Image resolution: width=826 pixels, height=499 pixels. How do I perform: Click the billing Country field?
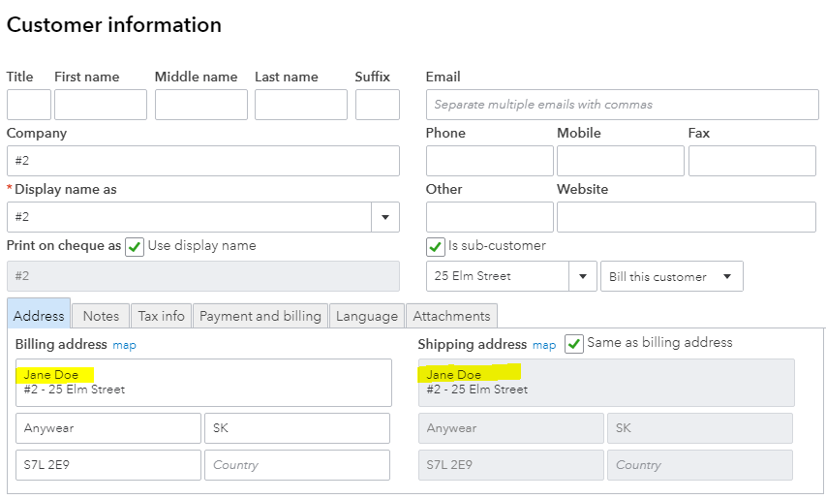tap(296, 465)
